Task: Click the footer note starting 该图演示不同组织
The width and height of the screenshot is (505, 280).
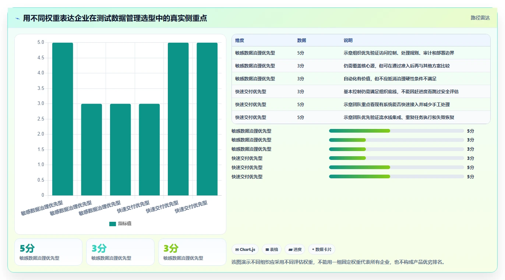Action: point(339,262)
